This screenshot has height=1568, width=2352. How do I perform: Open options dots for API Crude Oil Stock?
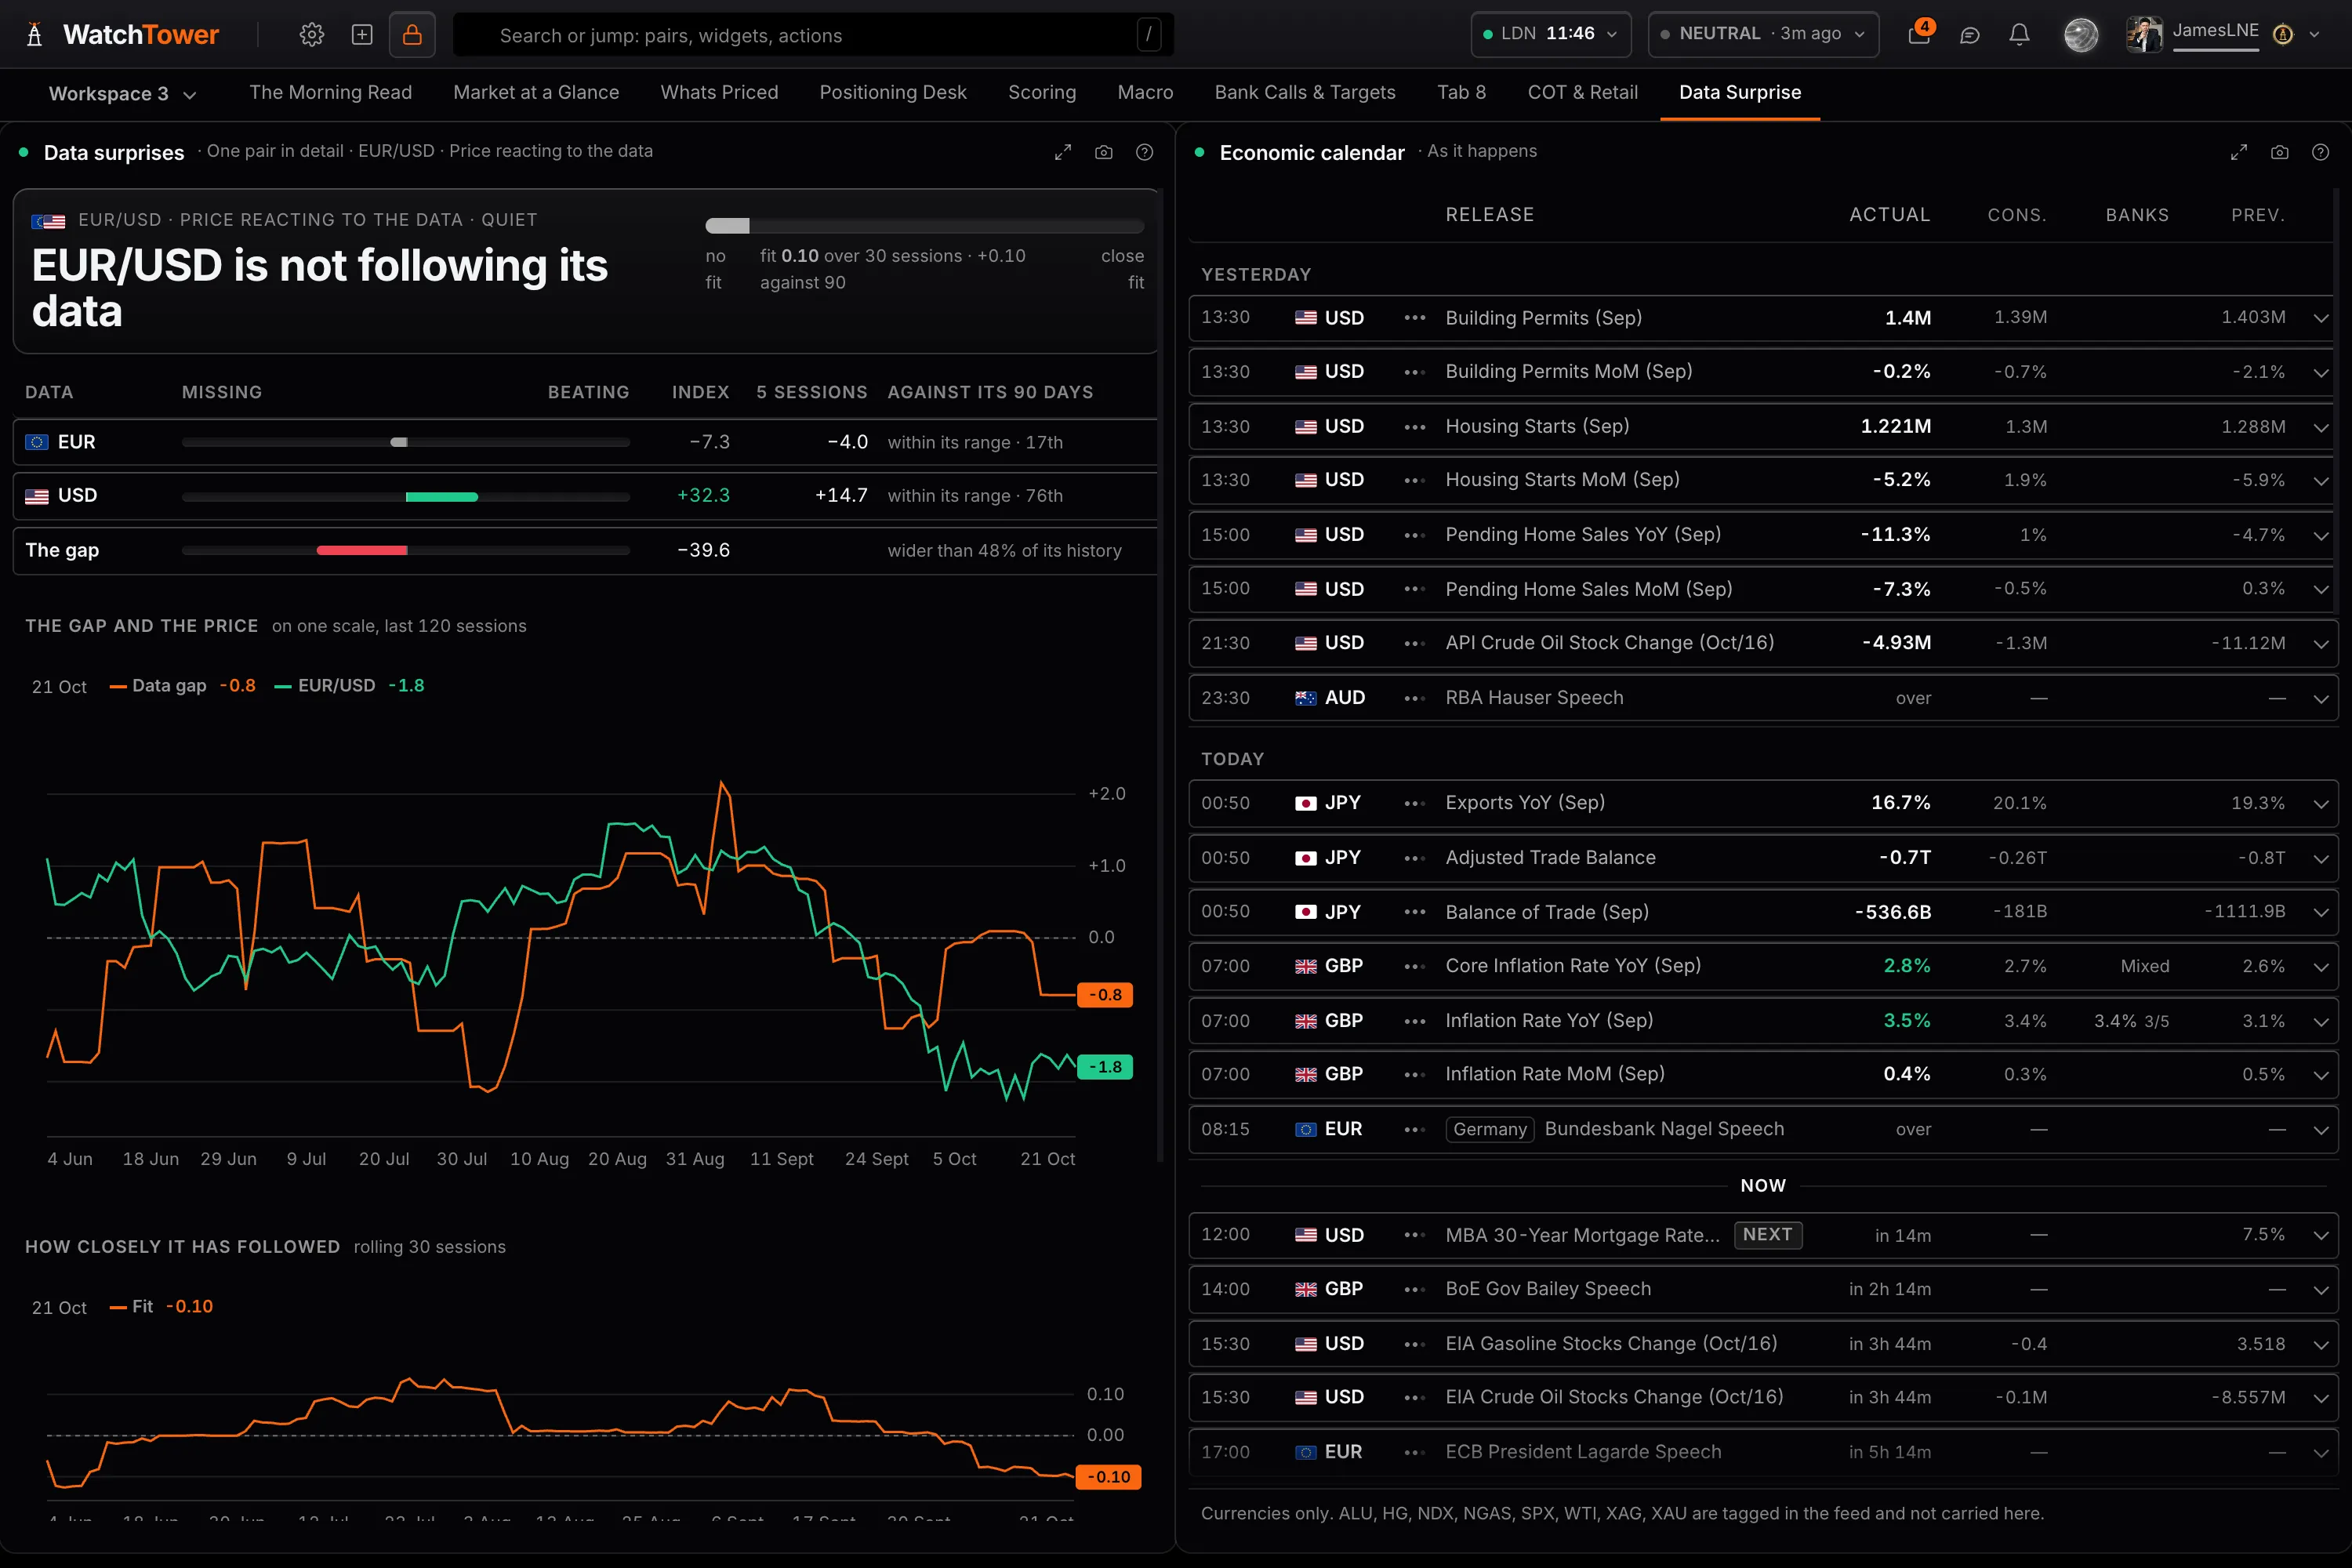pyautogui.click(x=1415, y=644)
